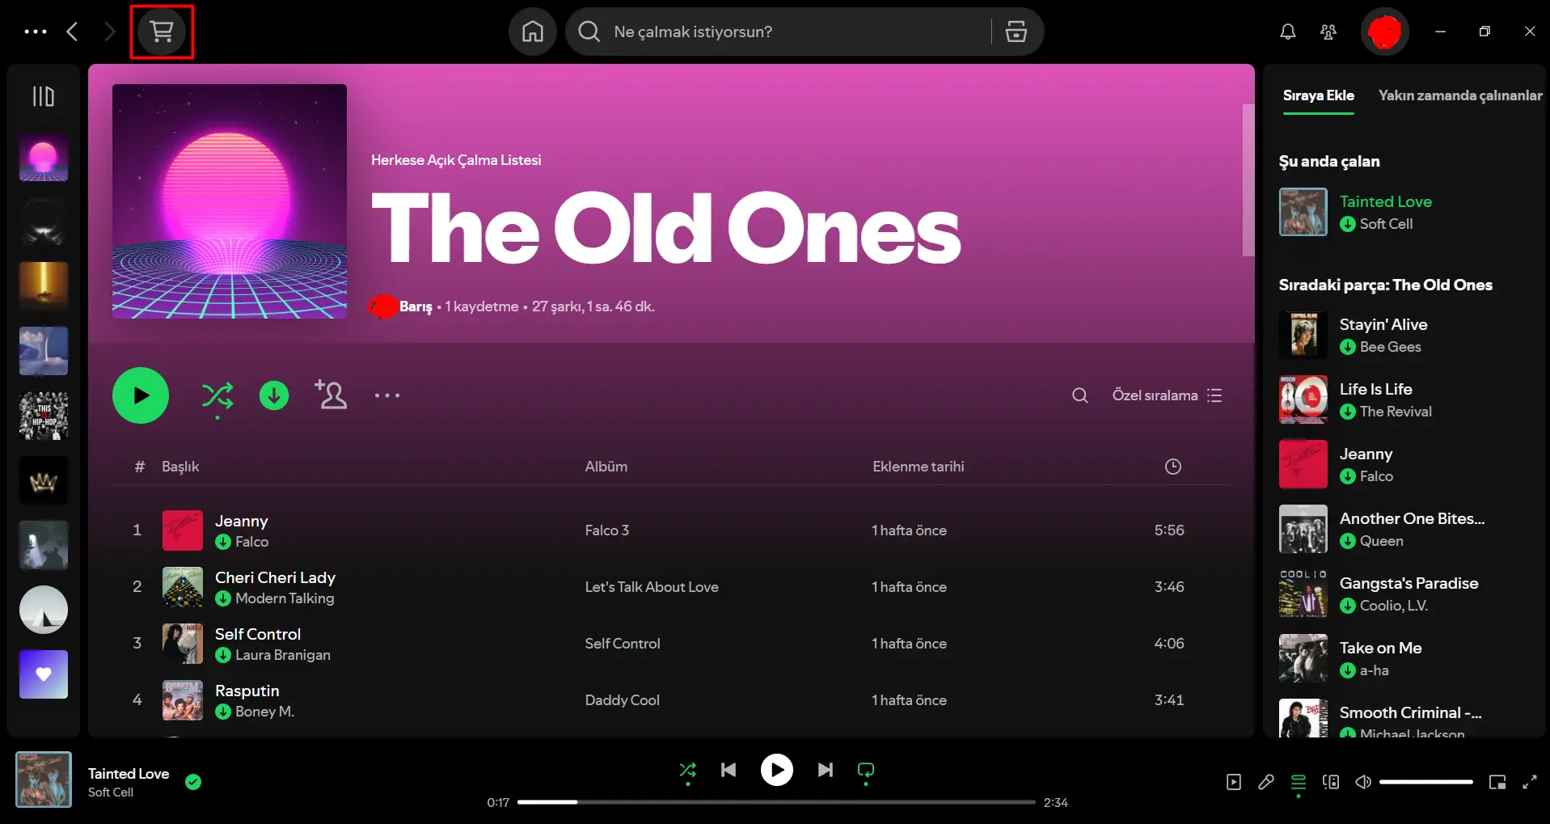Image resolution: width=1550 pixels, height=824 pixels.
Task: Toggle playlist shuffle next to play button
Action: (x=218, y=396)
